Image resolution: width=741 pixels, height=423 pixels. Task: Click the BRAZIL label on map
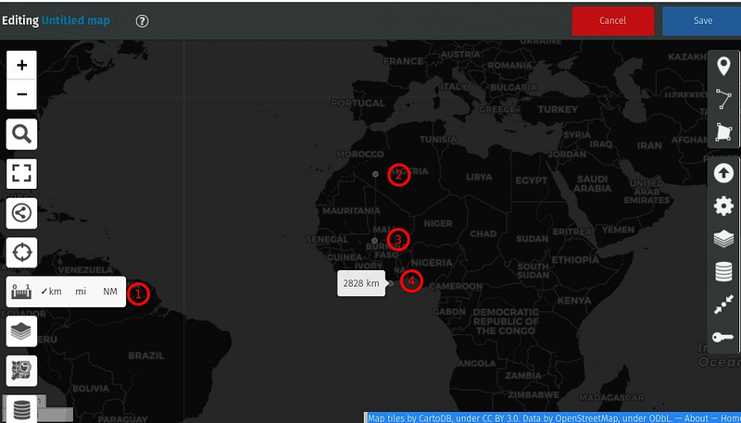click(146, 355)
